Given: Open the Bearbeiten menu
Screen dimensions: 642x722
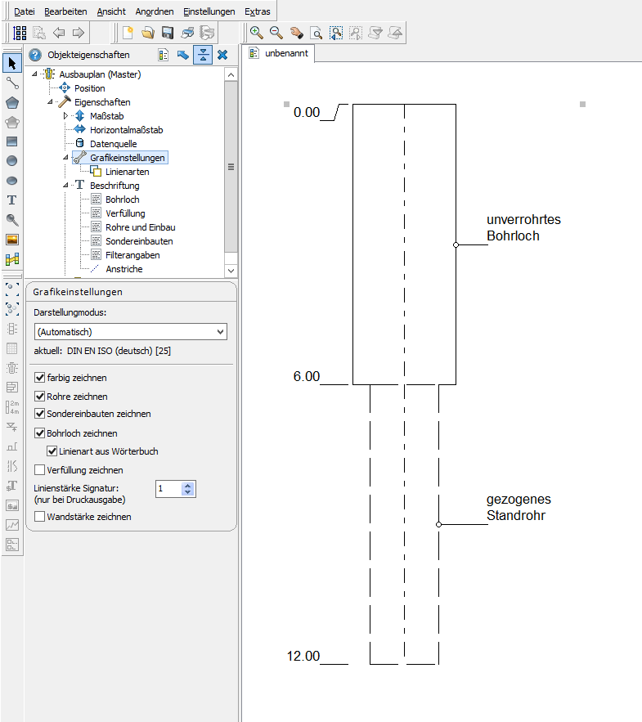Looking at the screenshot, I should tap(65, 11).
